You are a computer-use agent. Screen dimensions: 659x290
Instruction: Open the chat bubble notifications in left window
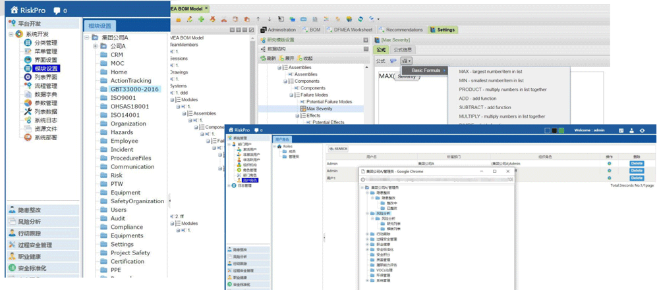pyautogui.click(x=57, y=10)
